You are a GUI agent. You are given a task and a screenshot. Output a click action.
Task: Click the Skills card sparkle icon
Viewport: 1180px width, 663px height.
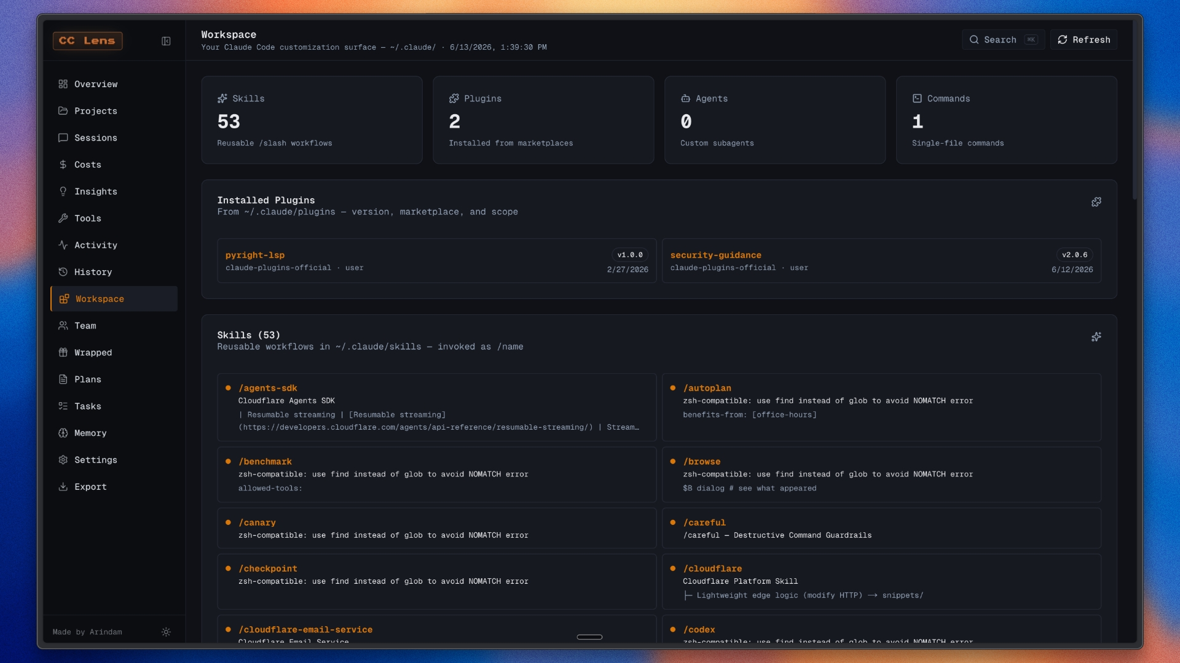point(222,99)
